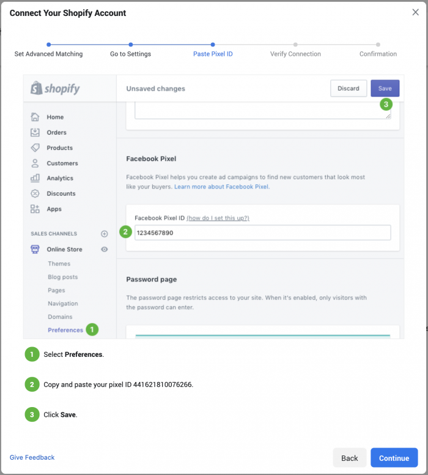Click the Verify Connection step label

point(295,54)
